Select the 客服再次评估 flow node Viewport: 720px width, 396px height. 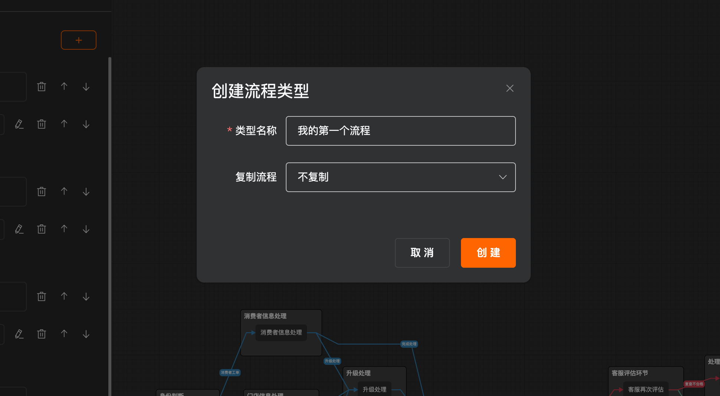[x=646, y=389]
